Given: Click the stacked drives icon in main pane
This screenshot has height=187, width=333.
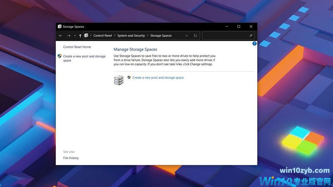Looking at the screenshot, I should 119,80.
